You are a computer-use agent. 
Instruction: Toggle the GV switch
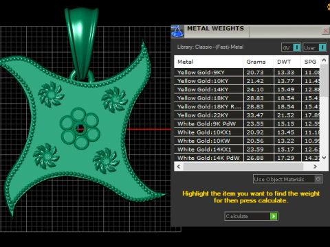tap(291, 47)
